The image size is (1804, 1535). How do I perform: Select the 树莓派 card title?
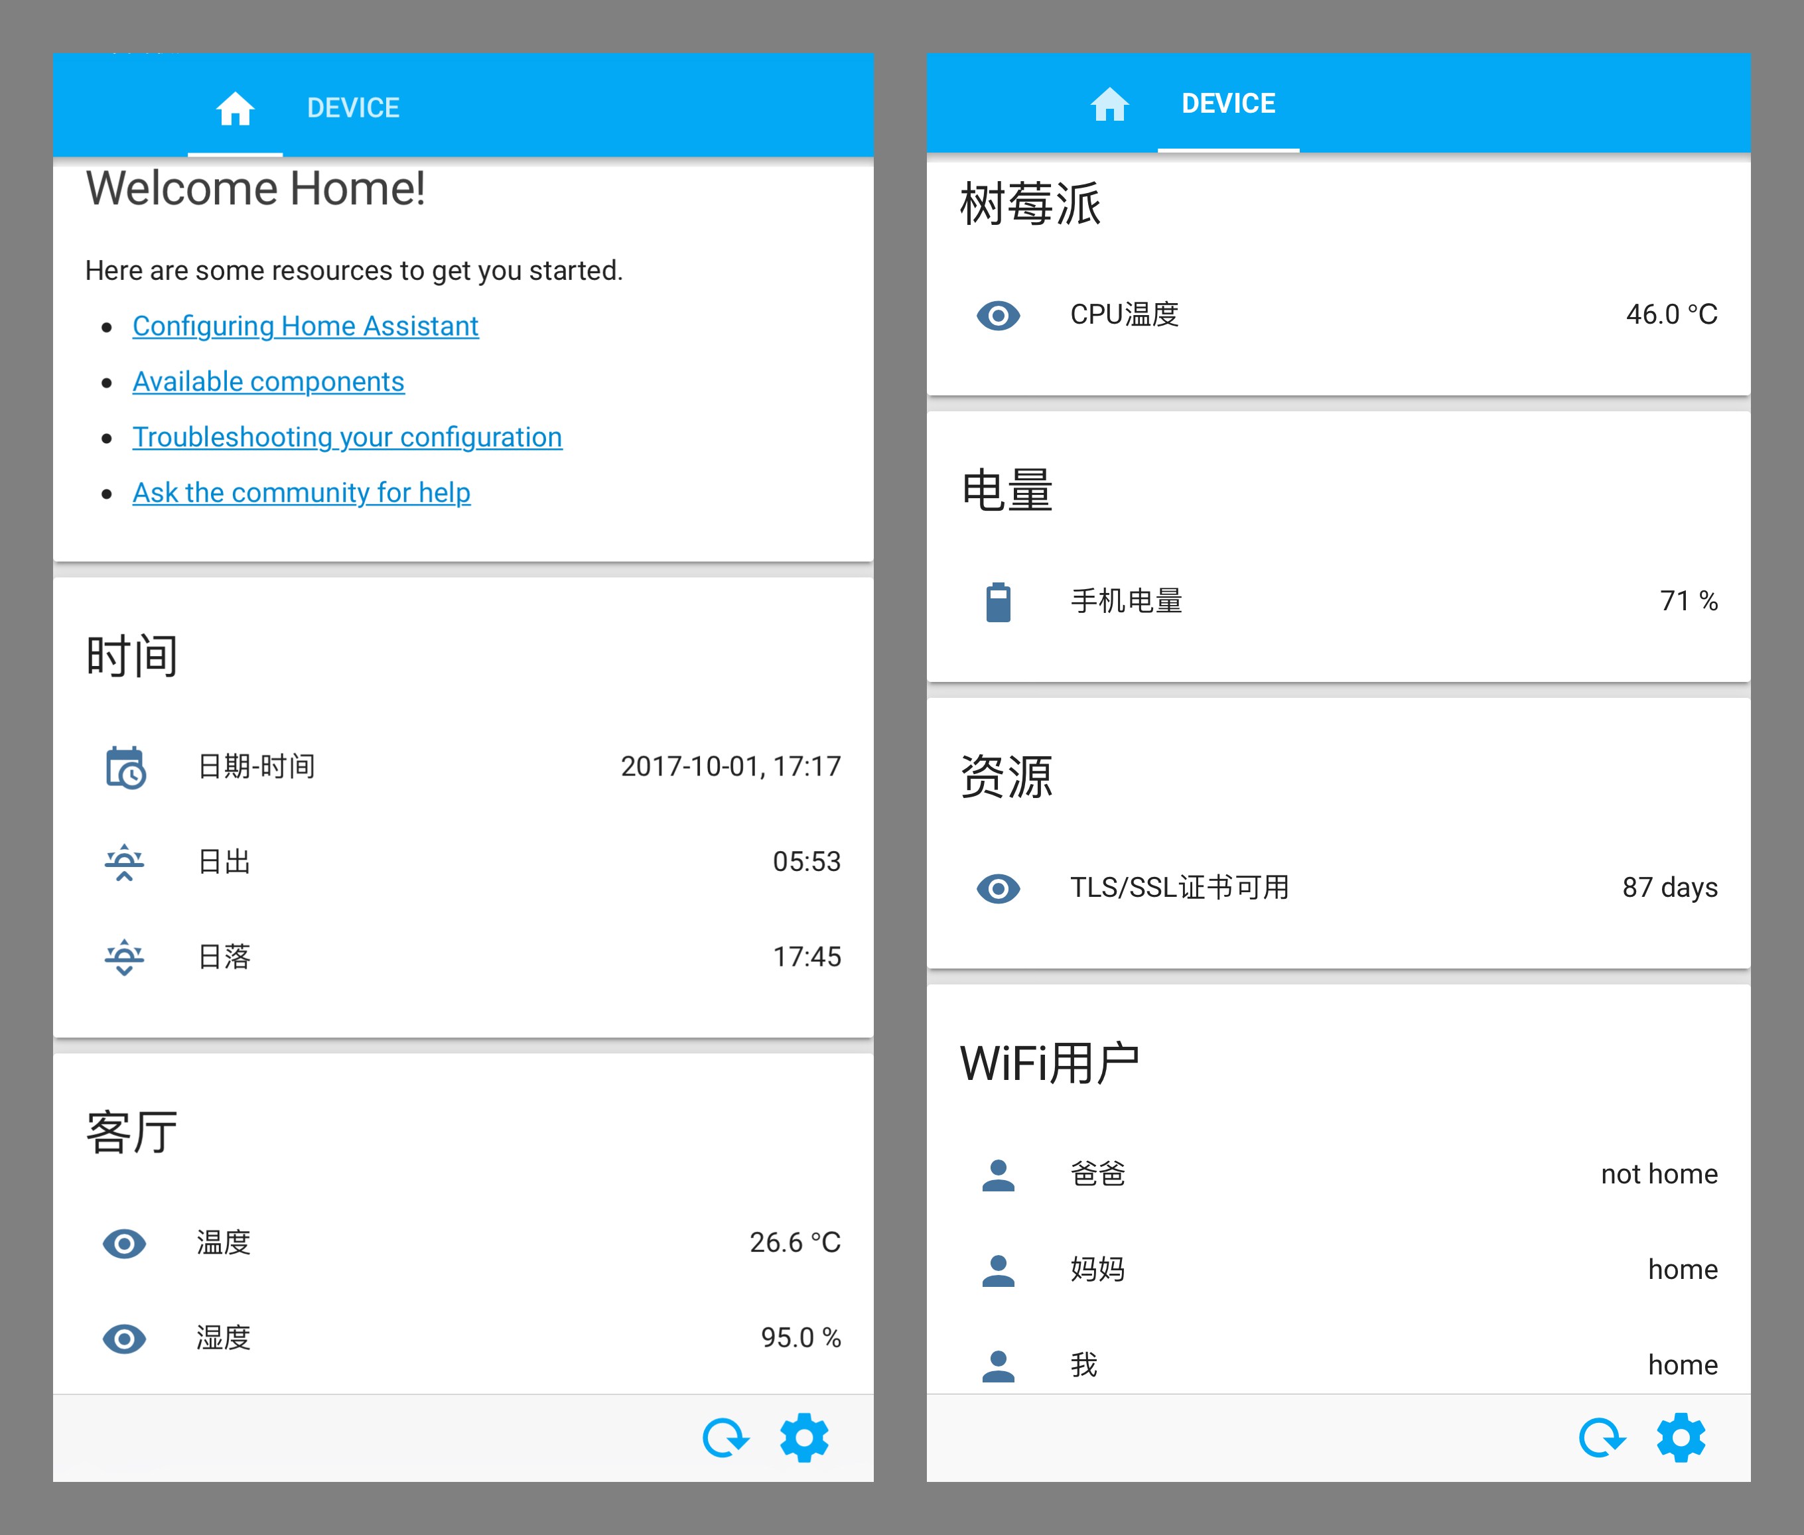1030,204
